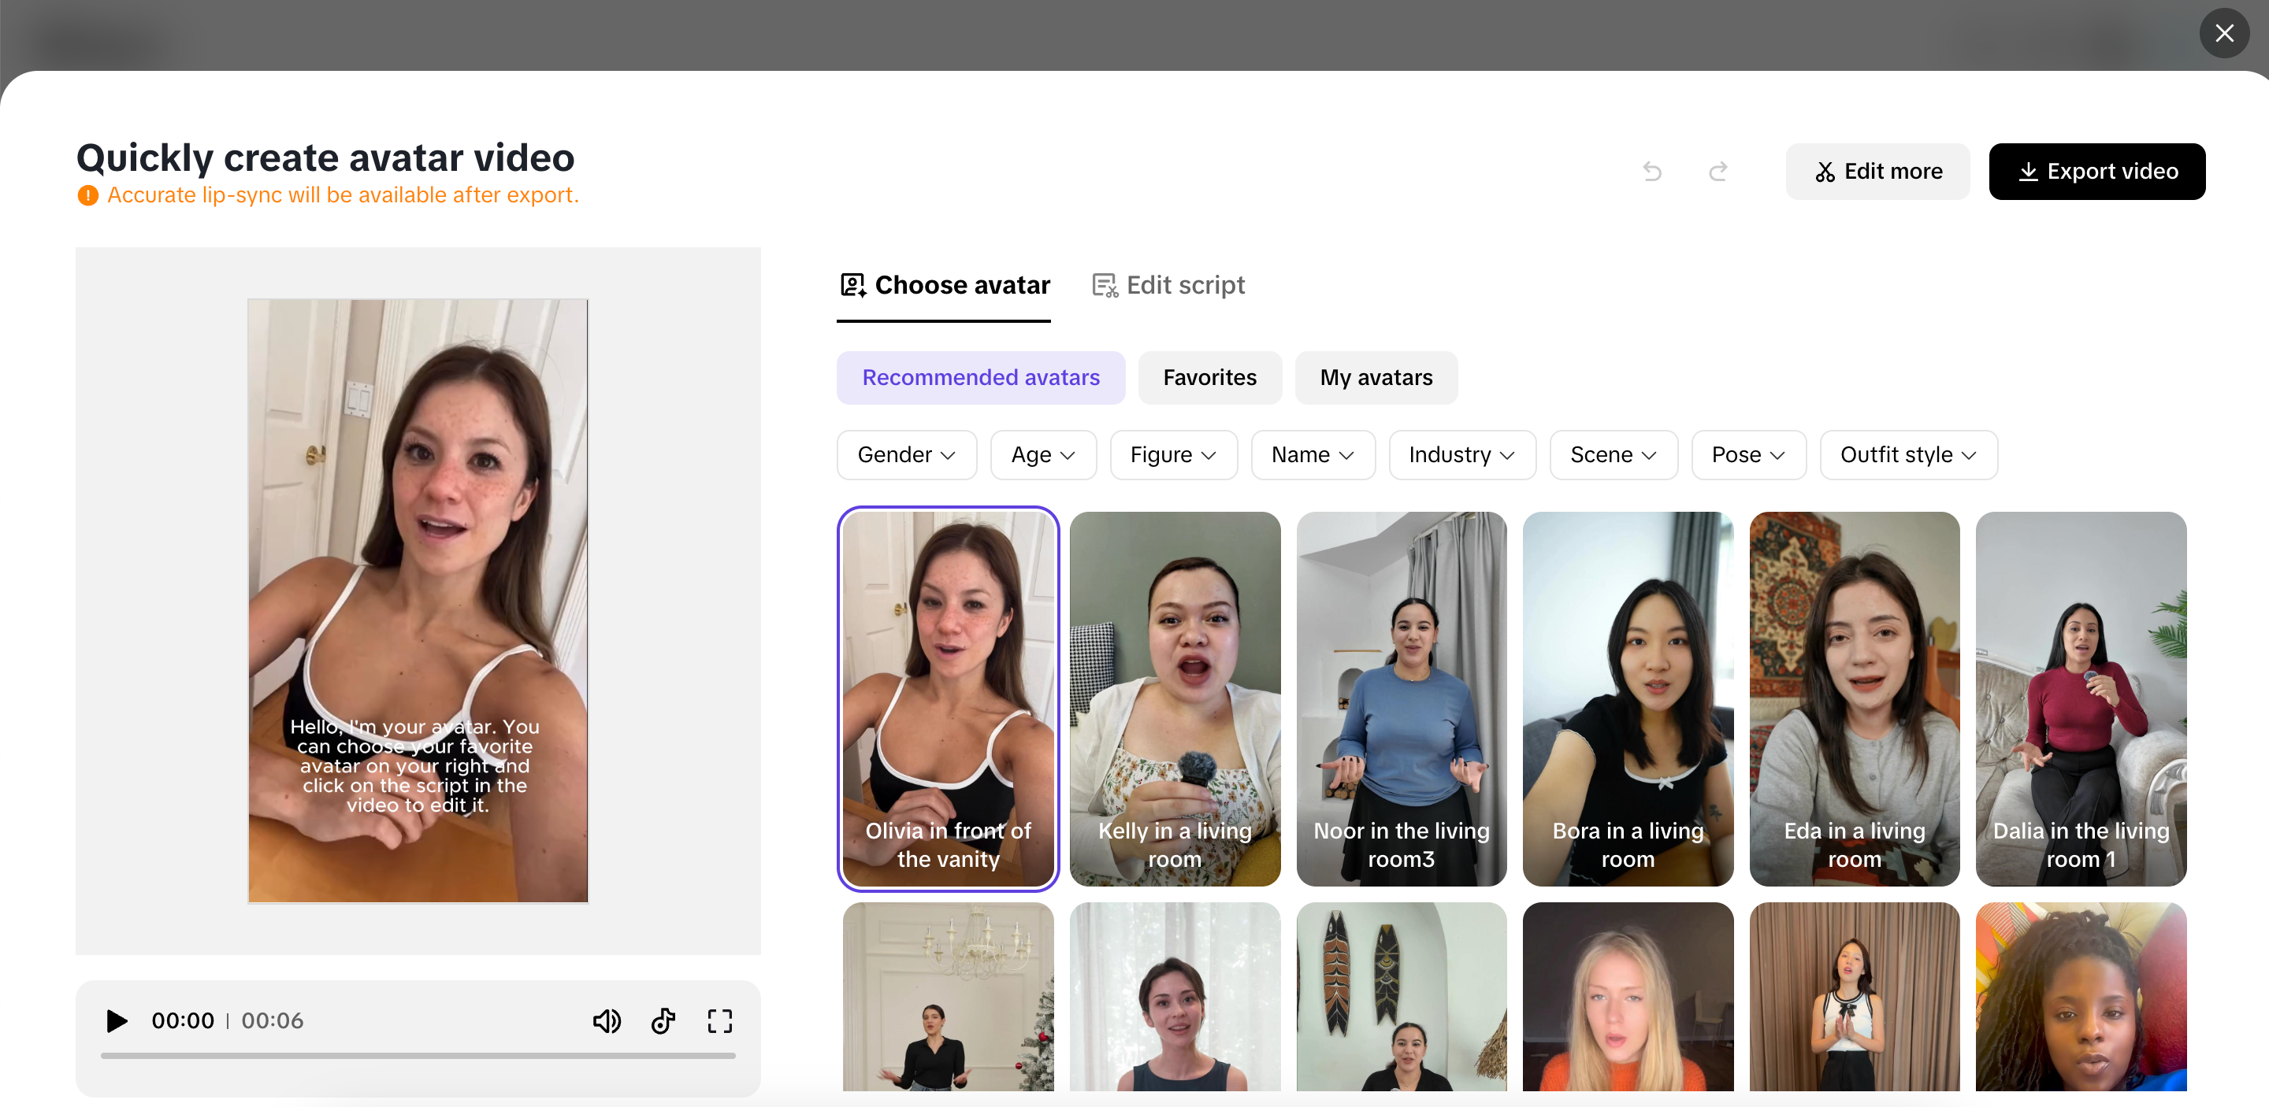Click the video progress bar

click(418, 1055)
